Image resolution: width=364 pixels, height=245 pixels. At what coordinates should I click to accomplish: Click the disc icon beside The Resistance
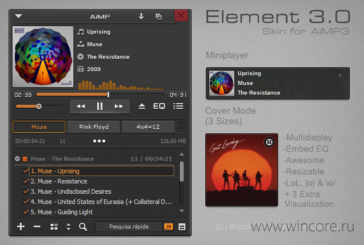coord(81,57)
